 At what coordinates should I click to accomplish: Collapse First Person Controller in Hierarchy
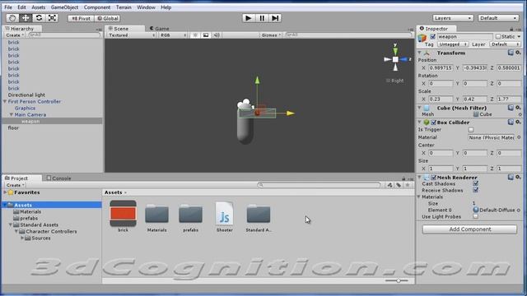(5, 101)
